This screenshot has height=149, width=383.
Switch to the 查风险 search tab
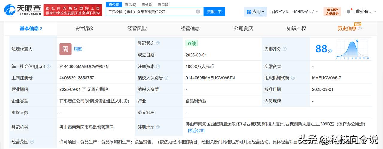[x=163, y=4]
